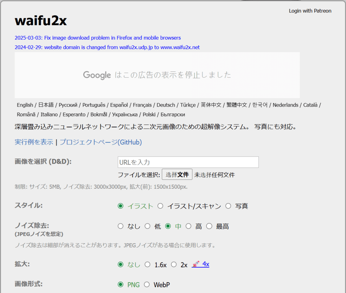Viewport: 346px width, 293px height.
Task: Switch language to Português
Action: (x=94, y=105)
